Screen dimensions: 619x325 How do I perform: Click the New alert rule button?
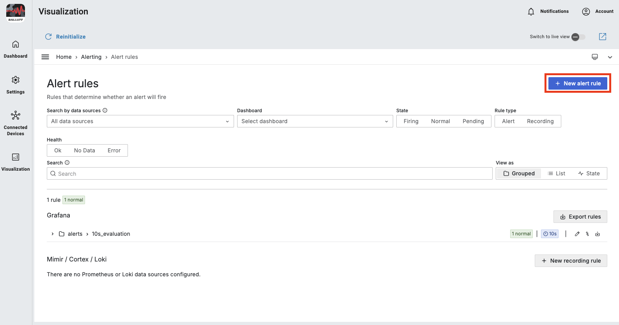coord(578,83)
